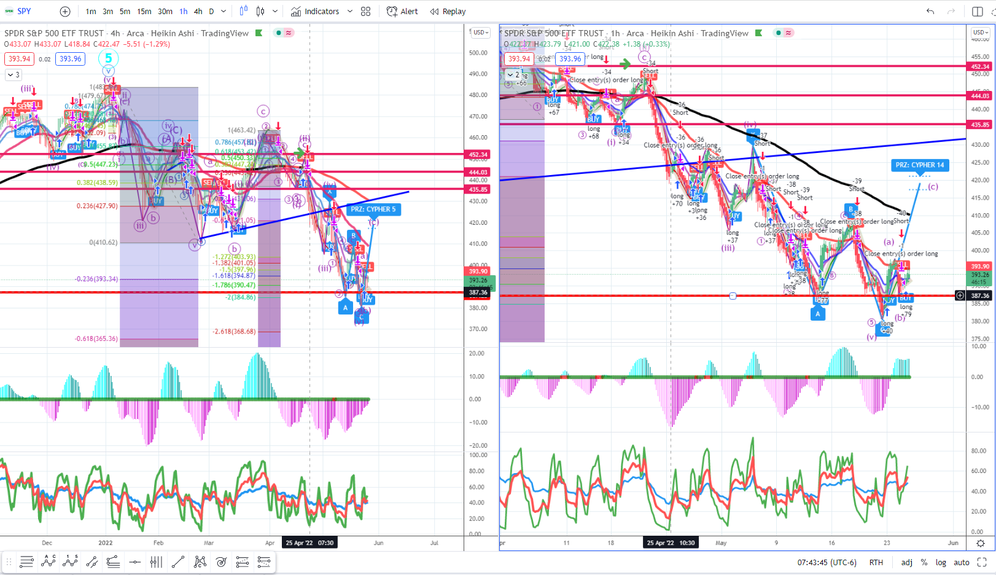Click the green flag on left chart
Viewport: 996px width, 575px height.
[259, 33]
